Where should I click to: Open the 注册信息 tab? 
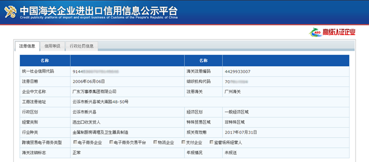coord(27,46)
